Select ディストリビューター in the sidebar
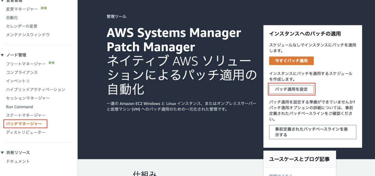Screen dimensions: 375x176 26,132
